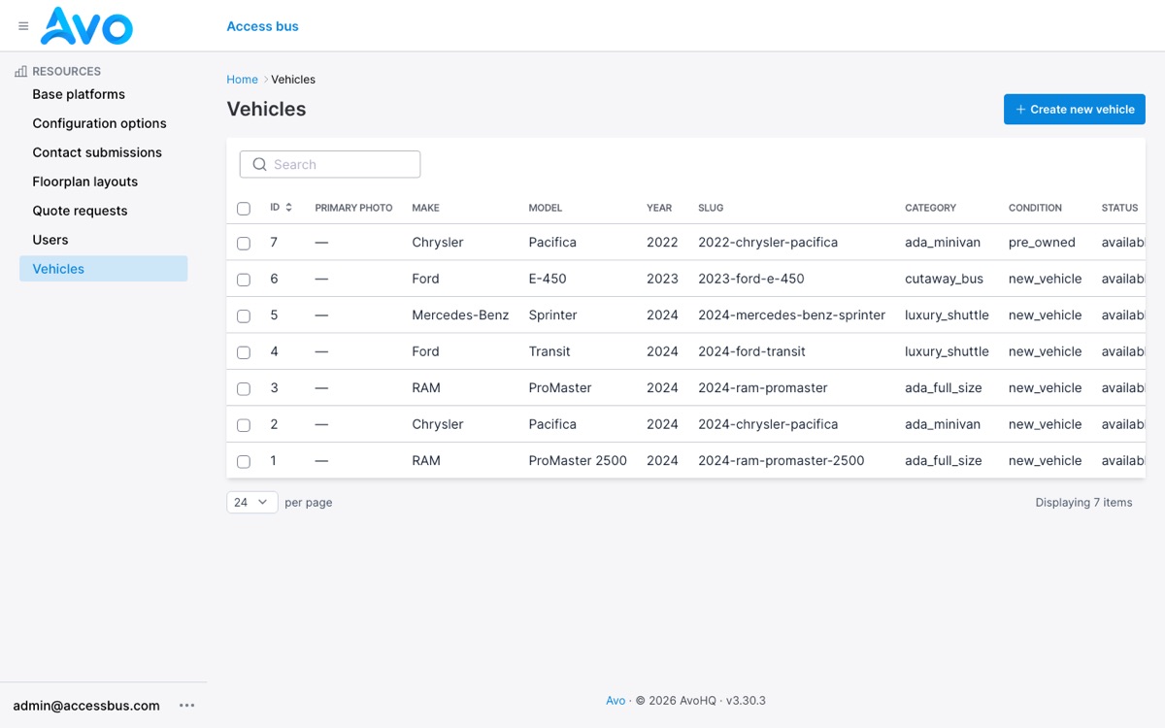
Task: Click the CATEGORY column header
Action: [930, 208]
